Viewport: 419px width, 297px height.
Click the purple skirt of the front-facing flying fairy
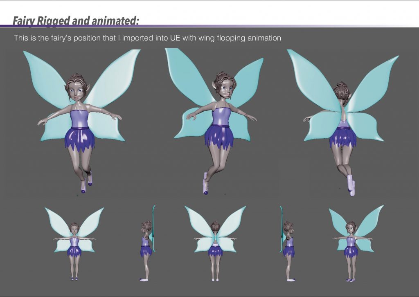(80, 140)
